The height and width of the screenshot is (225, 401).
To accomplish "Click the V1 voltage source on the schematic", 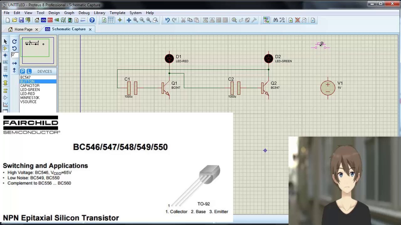I will click(328, 88).
